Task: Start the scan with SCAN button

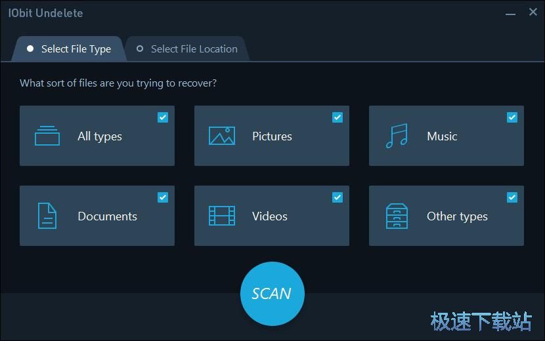Action: (x=272, y=294)
